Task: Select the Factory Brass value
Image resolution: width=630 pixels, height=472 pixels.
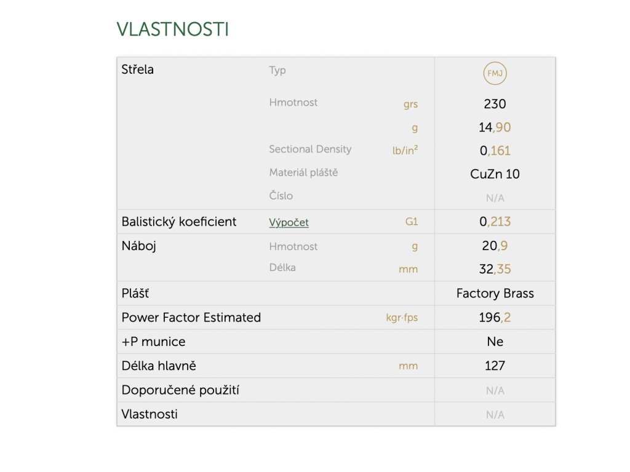Action: (x=495, y=293)
